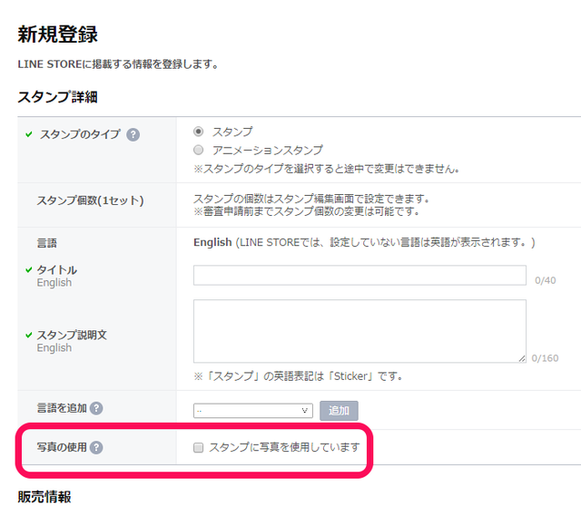Click the 言語 row label
This screenshot has width=581, height=507.
[46, 243]
